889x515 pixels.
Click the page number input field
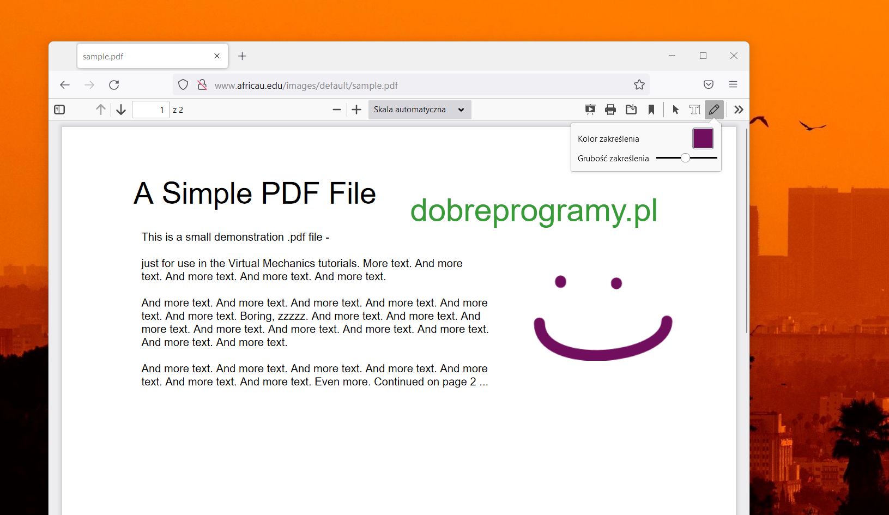150,110
